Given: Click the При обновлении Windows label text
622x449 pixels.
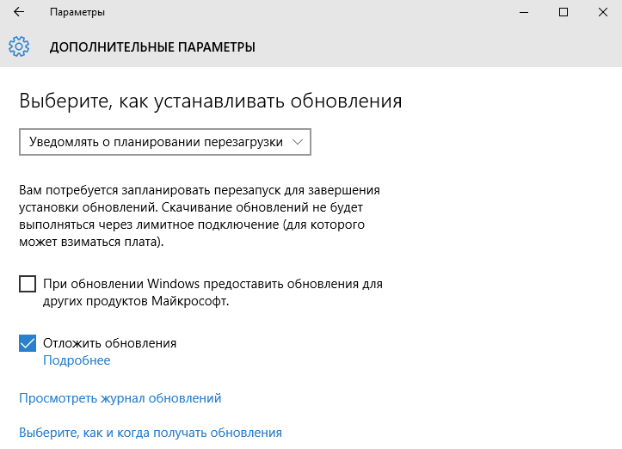Looking at the screenshot, I should pos(212,292).
